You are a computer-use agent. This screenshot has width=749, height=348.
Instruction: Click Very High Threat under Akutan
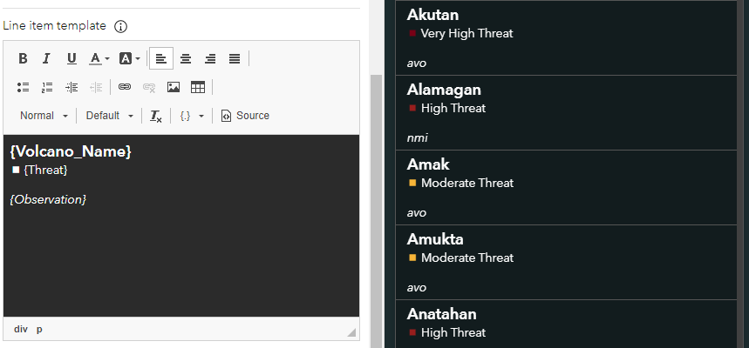(x=466, y=33)
